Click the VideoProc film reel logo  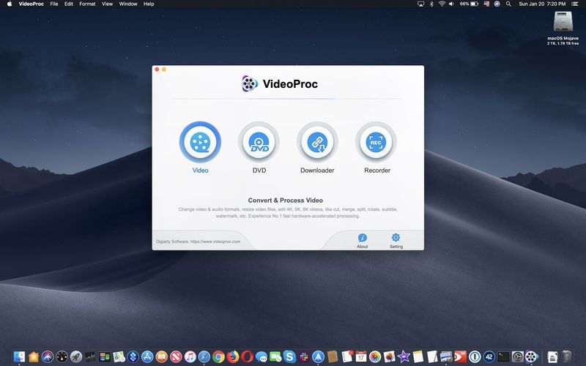coord(250,83)
